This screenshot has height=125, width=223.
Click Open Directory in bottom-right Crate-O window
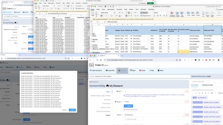click(x=96, y=70)
